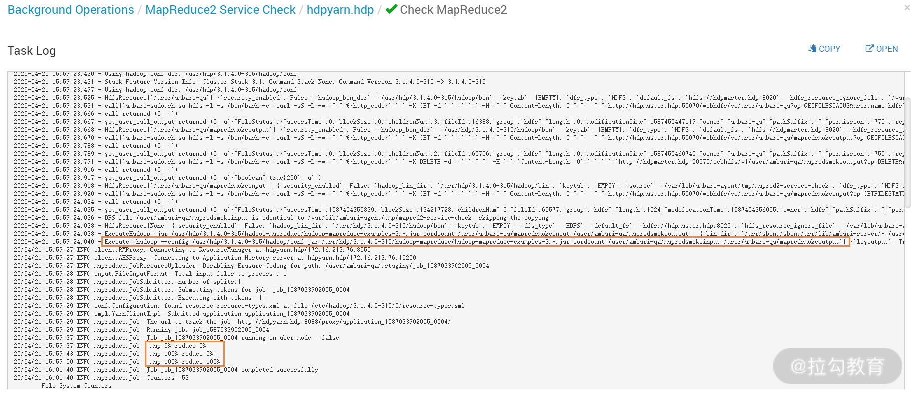Open the hdpyarn.hdp host breadcrumb
This screenshot has width=914, height=396.
pos(340,10)
